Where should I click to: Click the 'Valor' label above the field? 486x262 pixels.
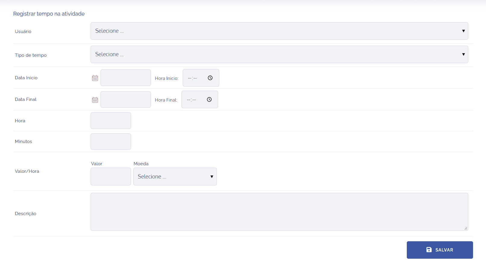[x=97, y=164]
